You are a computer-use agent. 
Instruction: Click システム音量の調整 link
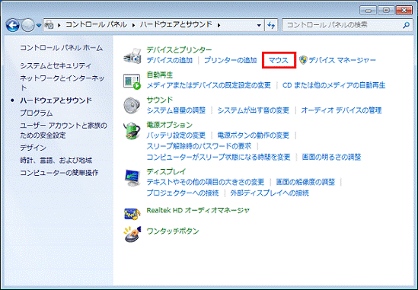(x=176, y=110)
